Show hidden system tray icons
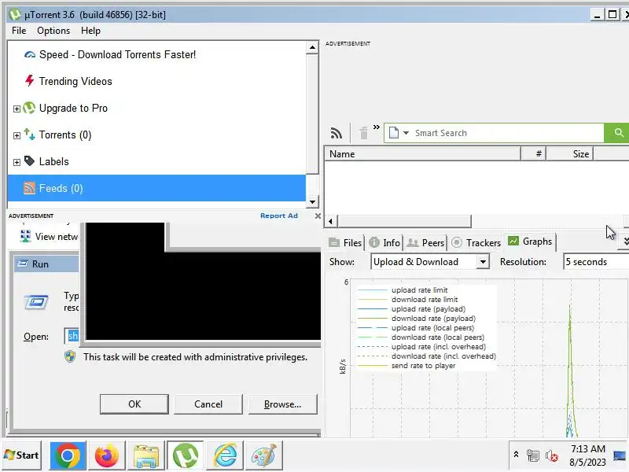The height and width of the screenshot is (472, 629). pyautogui.click(x=517, y=455)
